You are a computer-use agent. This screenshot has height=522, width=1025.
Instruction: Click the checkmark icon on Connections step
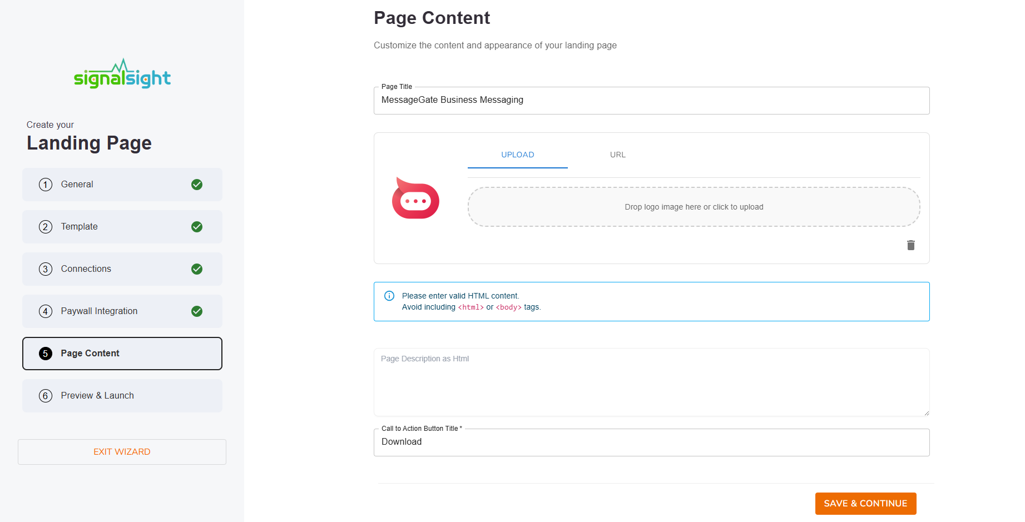point(196,269)
